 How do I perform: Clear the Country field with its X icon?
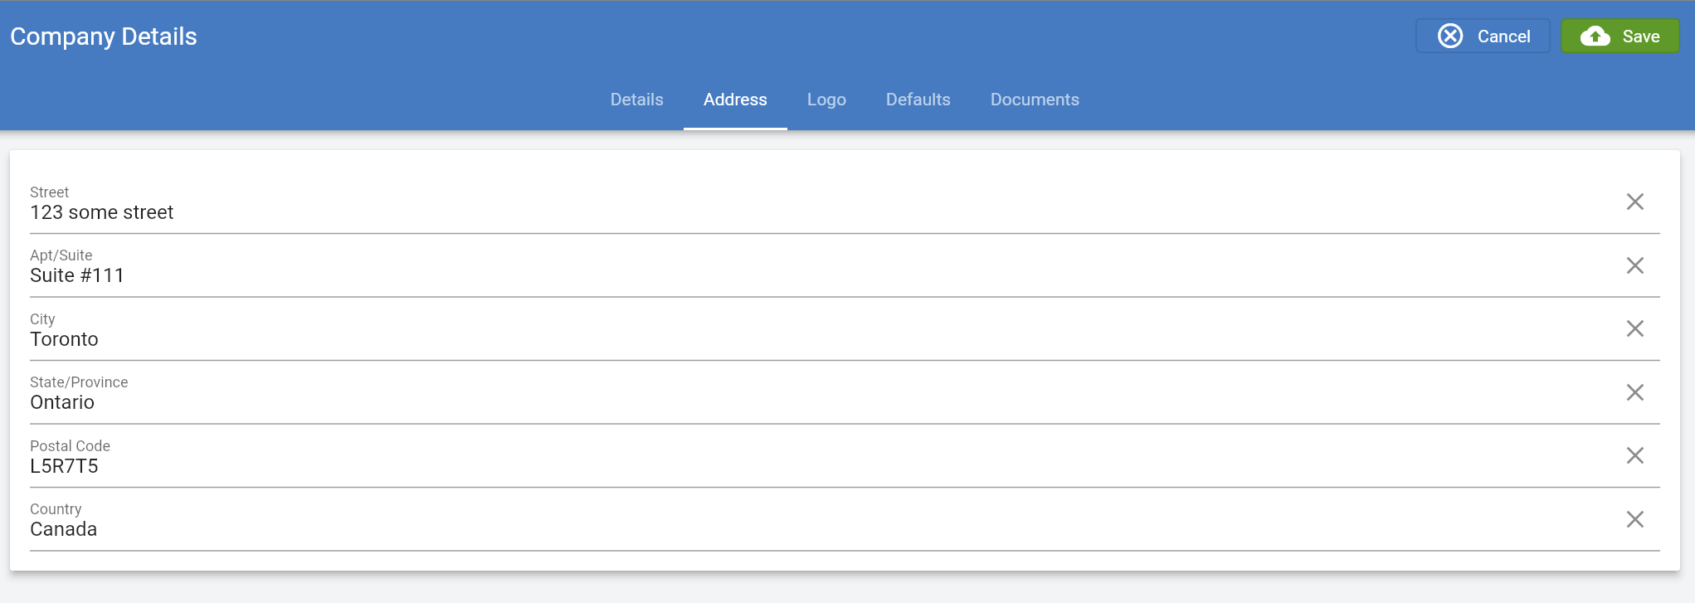point(1634,519)
